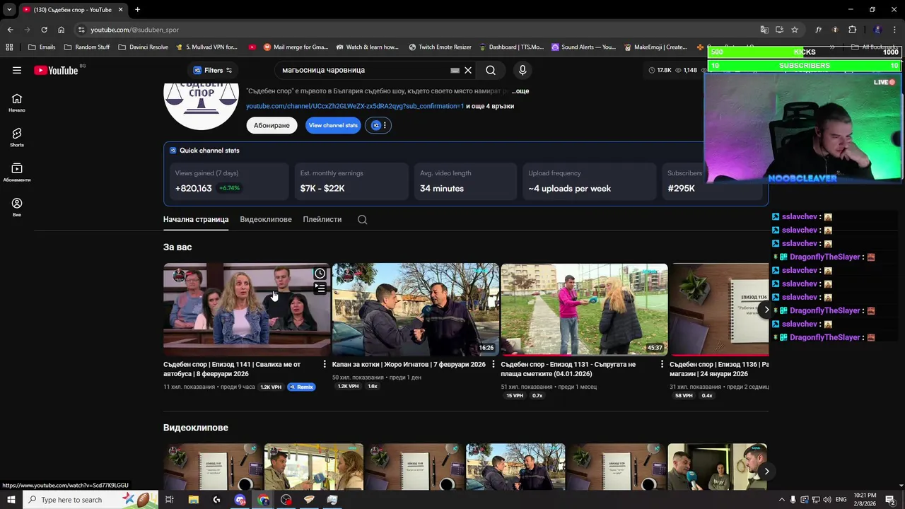This screenshot has height=509, width=905.
Task: Open и още 4 връзки links
Action: coord(490,106)
